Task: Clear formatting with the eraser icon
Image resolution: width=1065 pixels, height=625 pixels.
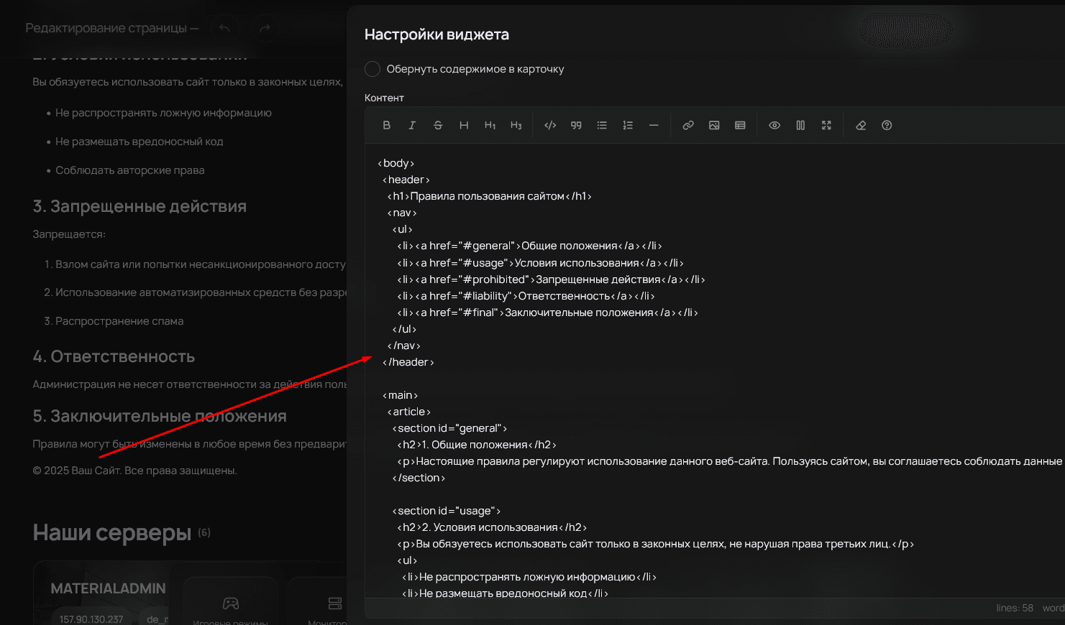Action: tap(861, 125)
